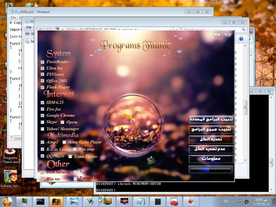
Task: Open the Command Prompt taskbar icon
Action: pos(40,202)
